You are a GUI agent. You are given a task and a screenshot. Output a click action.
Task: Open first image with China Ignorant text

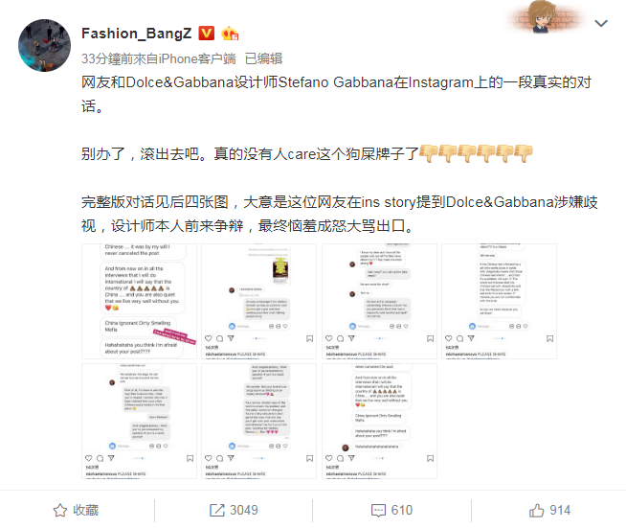(140, 301)
